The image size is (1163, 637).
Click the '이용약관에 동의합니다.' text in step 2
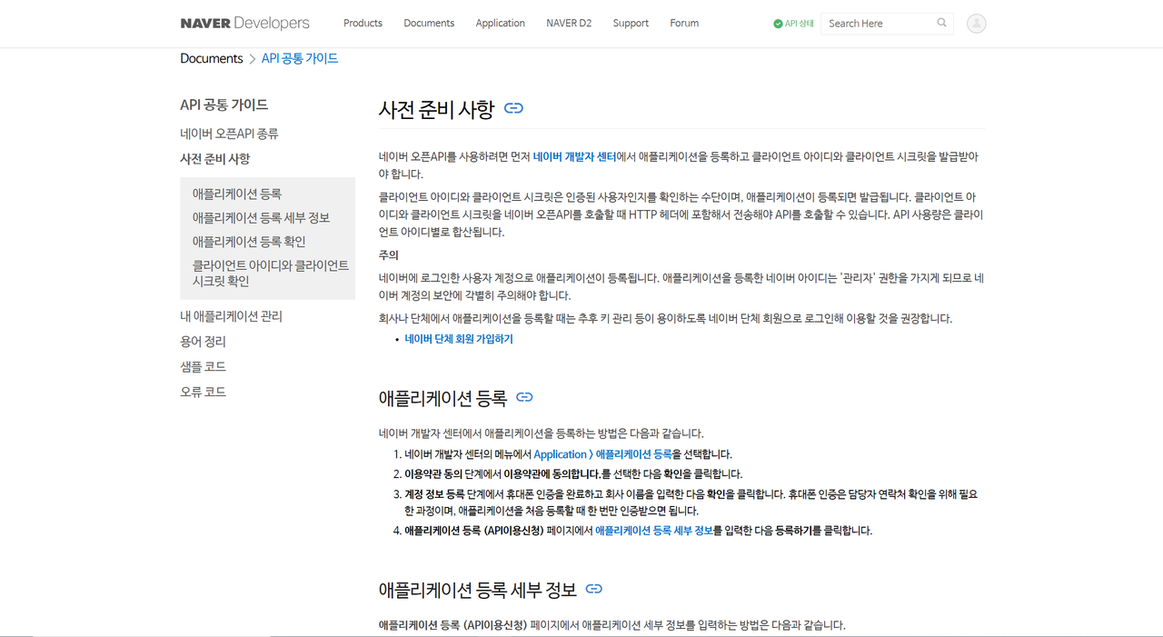tap(552, 474)
